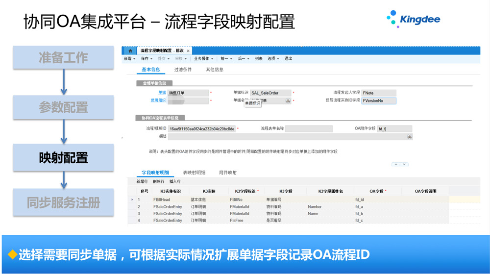Click the K3实体标识 column header
The height and width of the screenshot is (274, 490).
[x=171, y=191]
